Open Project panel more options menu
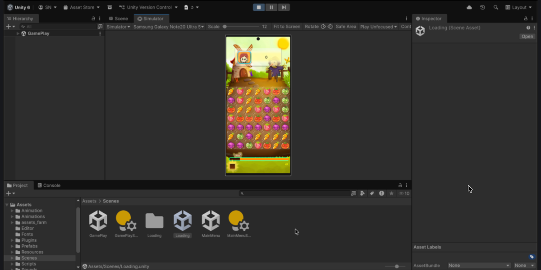541x270 pixels. (x=407, y=185)
